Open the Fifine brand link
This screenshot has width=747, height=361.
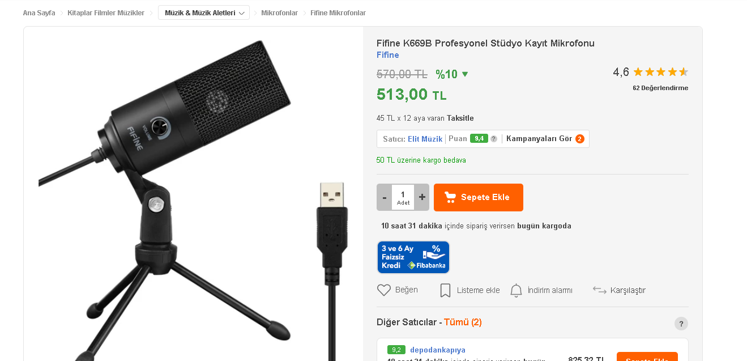click(x=388, y=55)
